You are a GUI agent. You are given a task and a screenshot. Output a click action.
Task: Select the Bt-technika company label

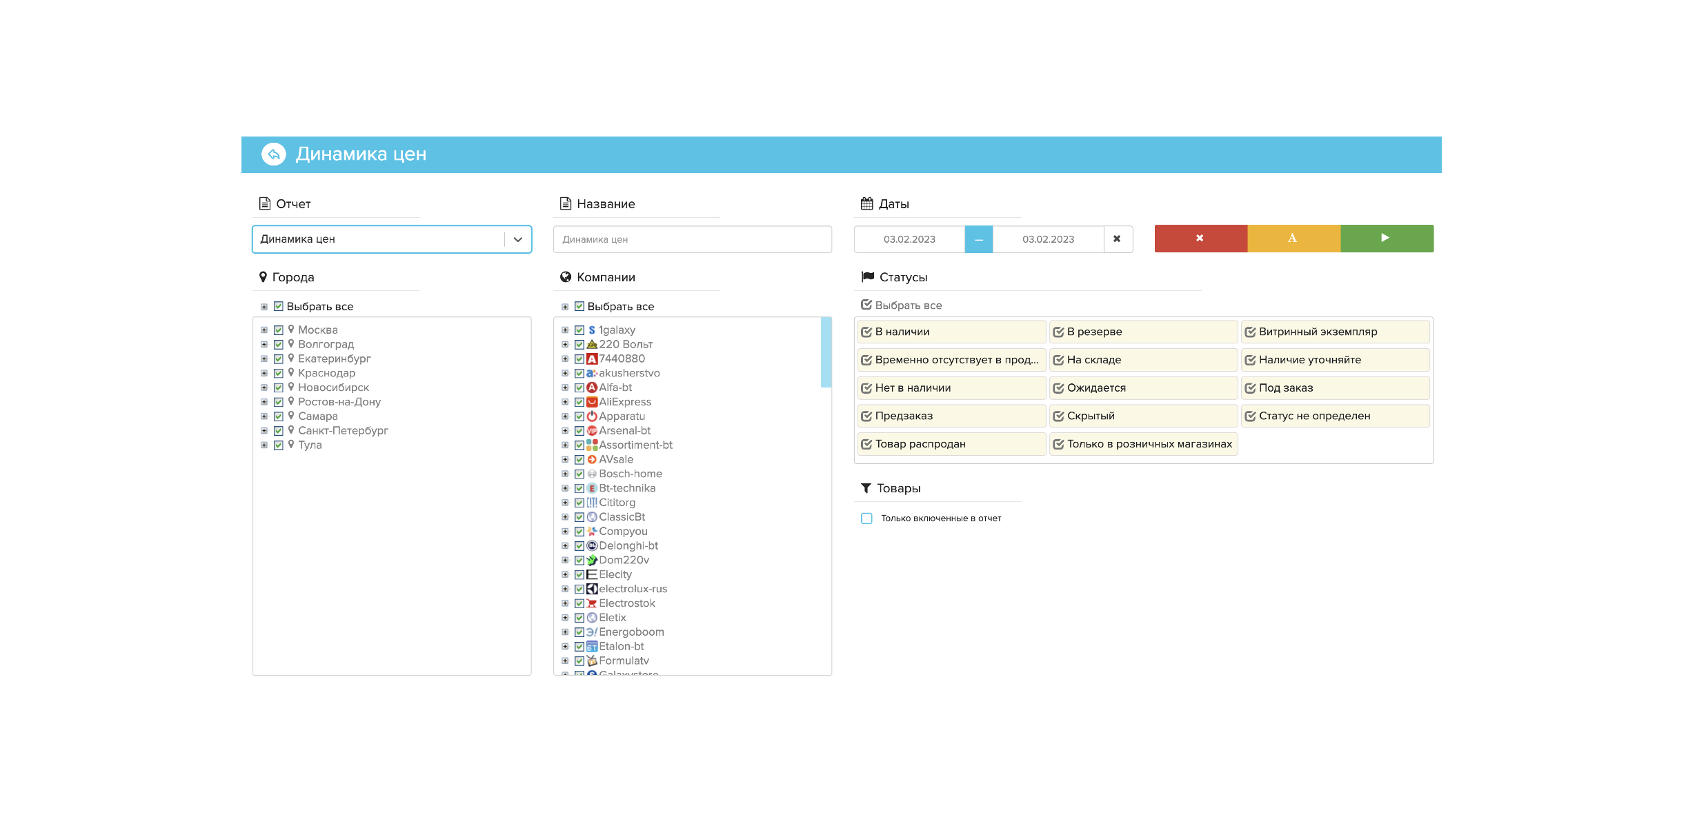pyautogui.click(x=627, y=488)
